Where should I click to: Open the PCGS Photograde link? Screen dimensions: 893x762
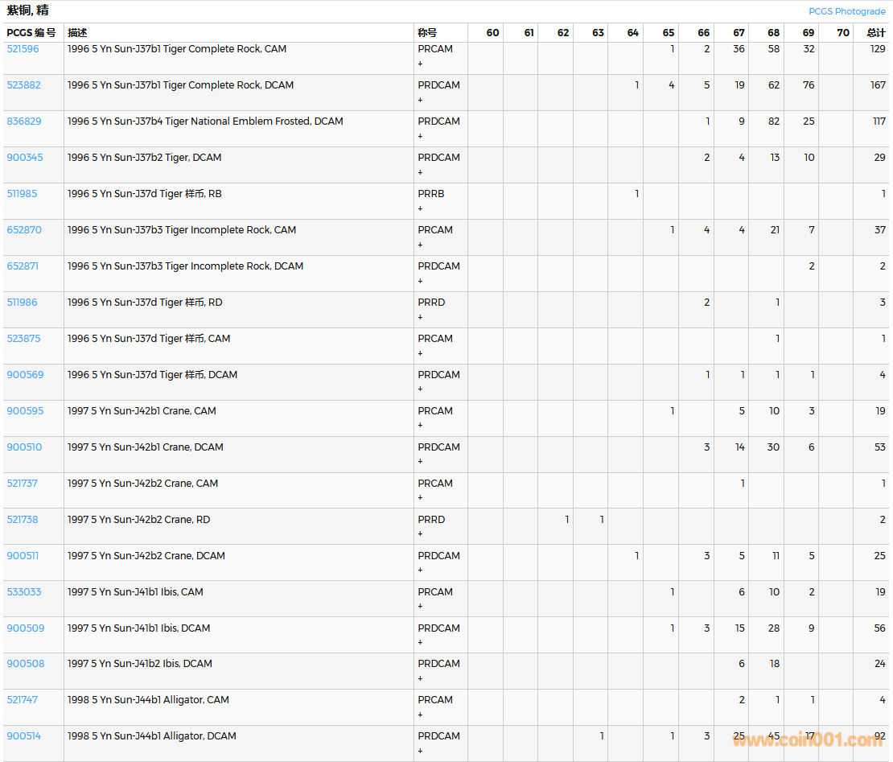click(x=846, y=11)
